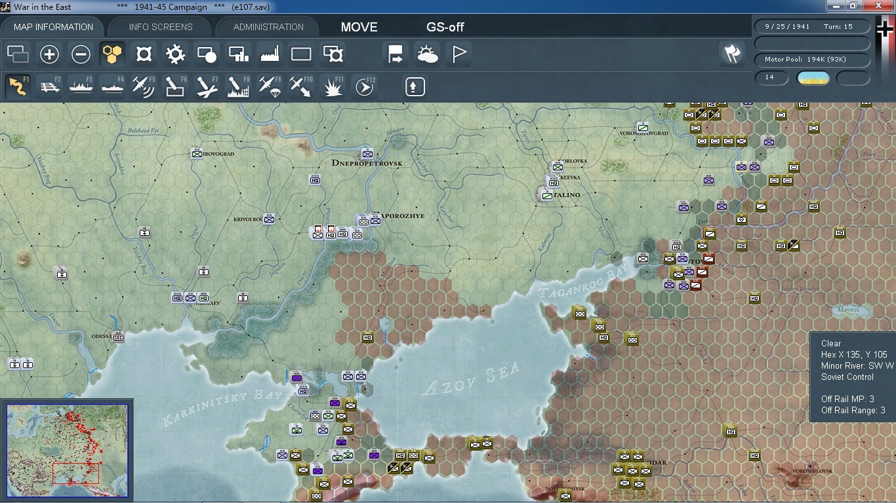Toggle the rectangle with circle icon
The height and width of the screenshot is (503, 896).
click(207, 54)
